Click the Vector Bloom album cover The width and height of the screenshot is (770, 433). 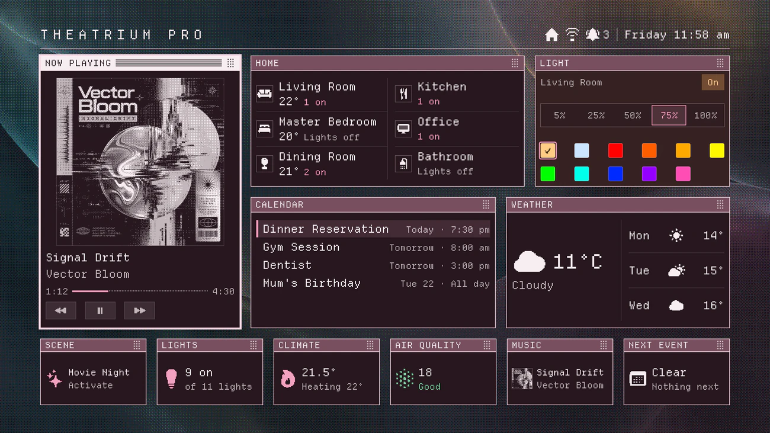tap(140, 162)
